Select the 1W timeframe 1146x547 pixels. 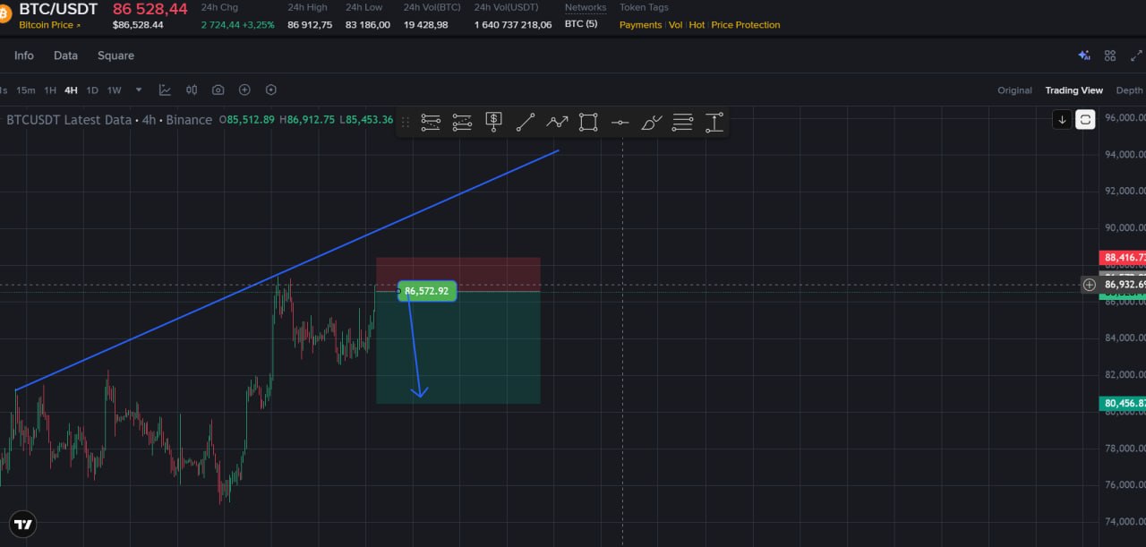pyautogui.click(x=115, y=90)
